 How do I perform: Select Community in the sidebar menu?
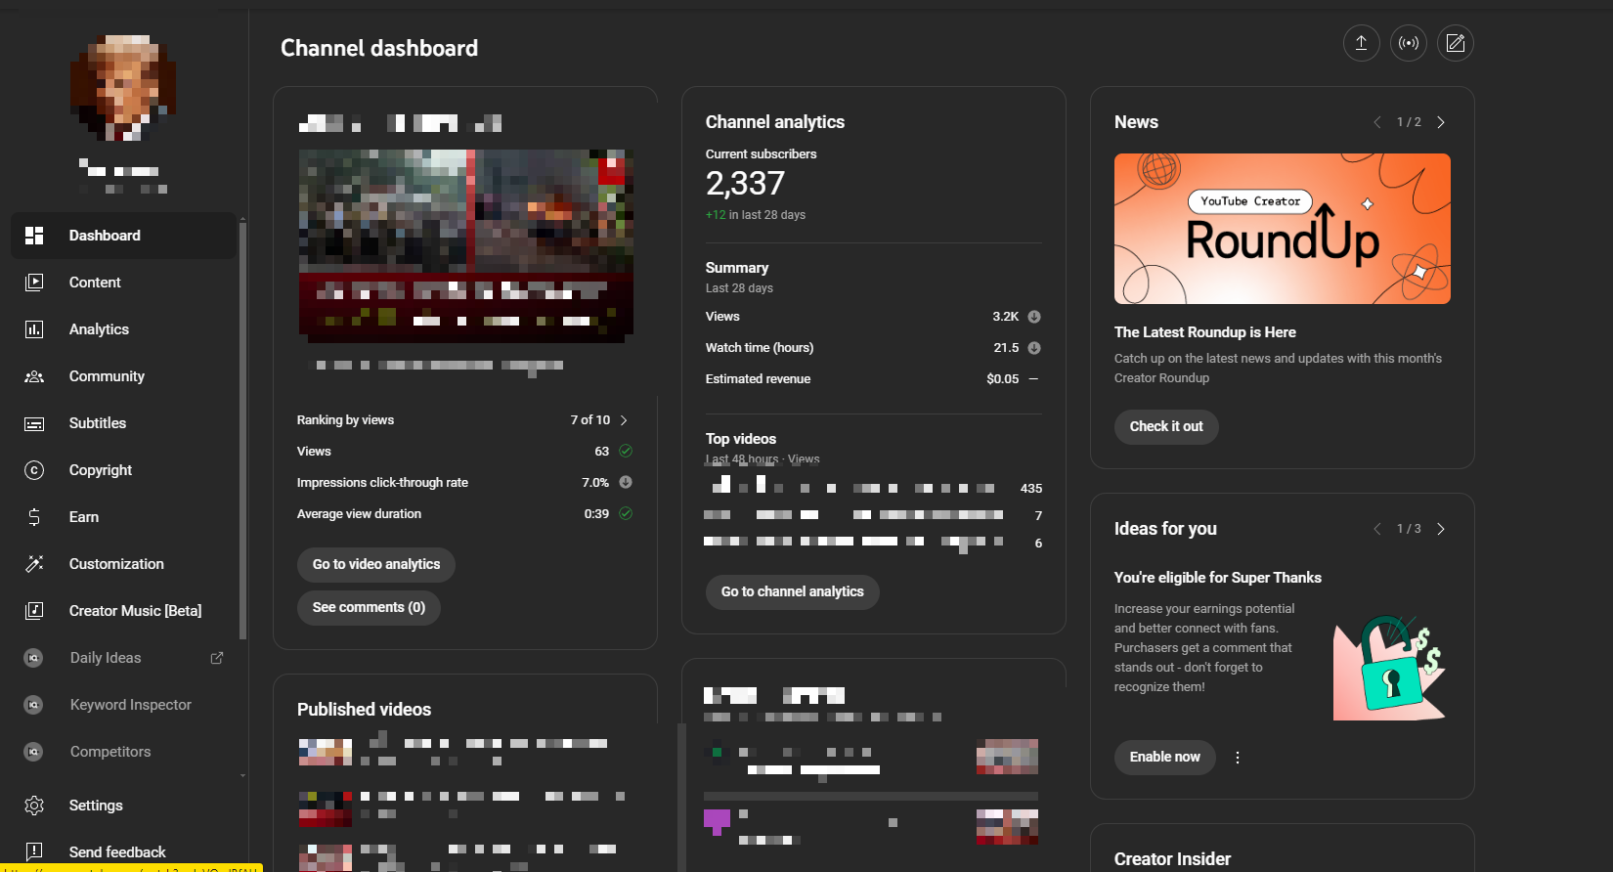pos(107,376)
